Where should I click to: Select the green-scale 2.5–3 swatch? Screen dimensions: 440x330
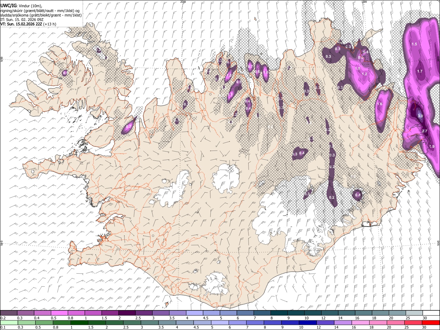132,323
